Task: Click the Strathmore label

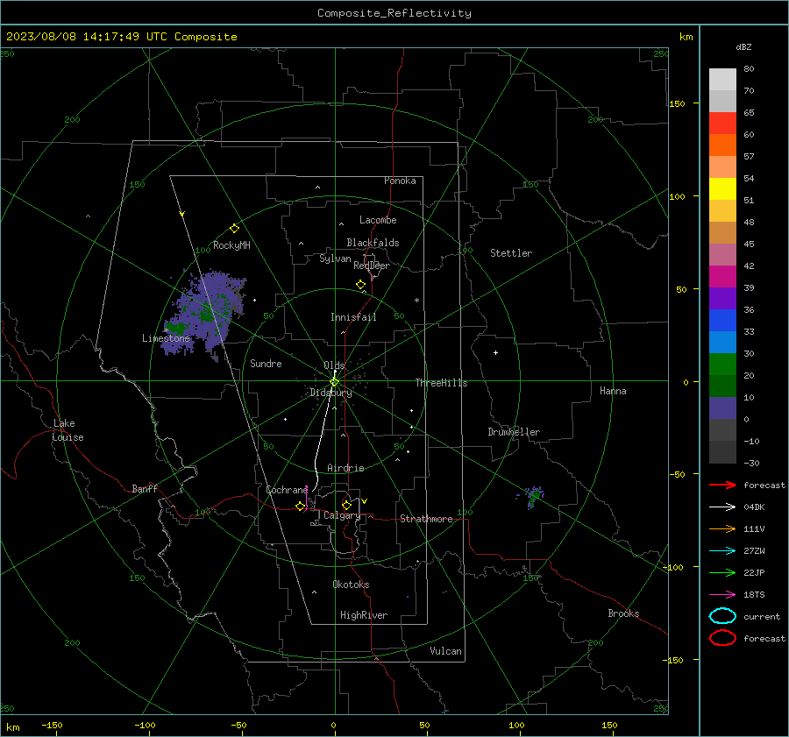Action: (x=427, y=519)
